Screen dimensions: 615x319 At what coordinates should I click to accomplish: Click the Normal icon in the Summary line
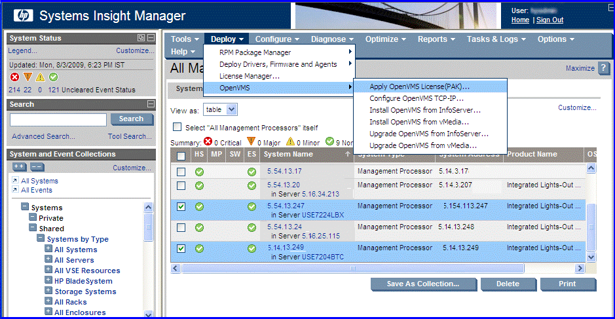[330, 141]
